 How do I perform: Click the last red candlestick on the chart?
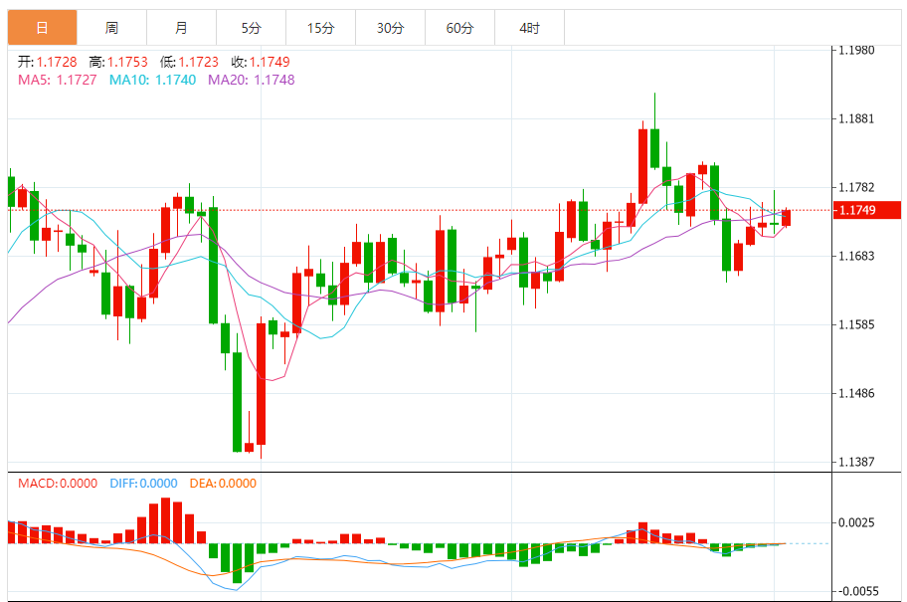(x=786, y=218)
